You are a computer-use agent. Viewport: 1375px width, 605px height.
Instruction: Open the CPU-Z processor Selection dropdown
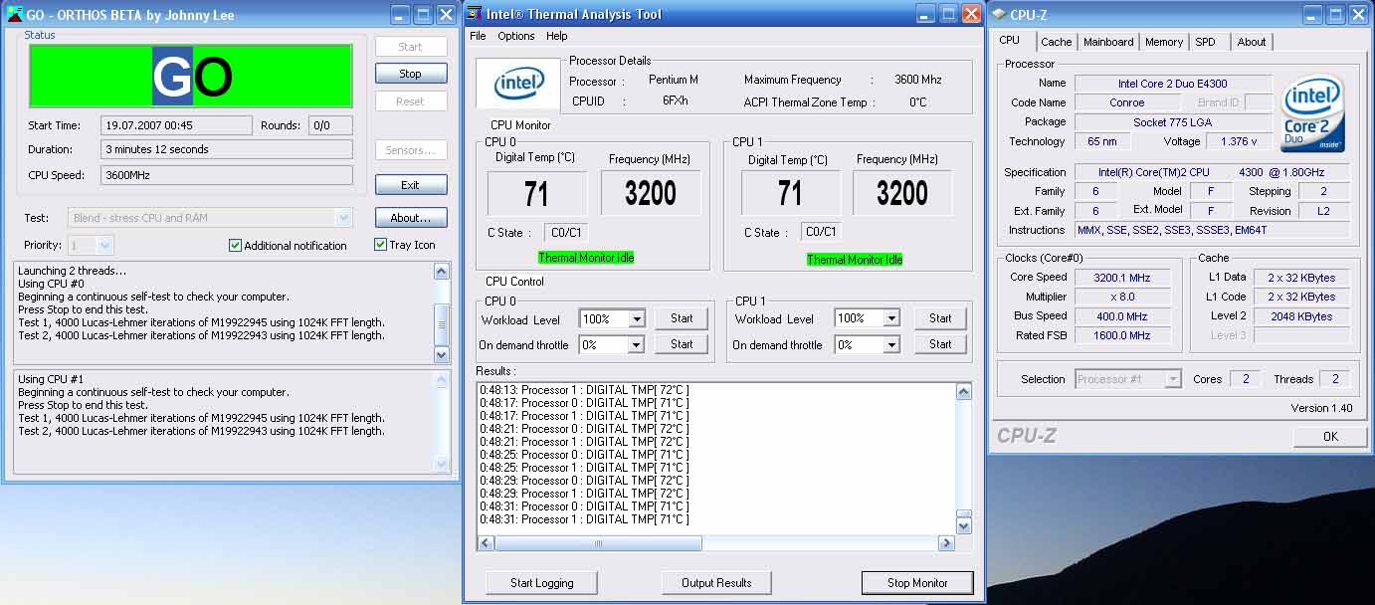(x=1173, y=379)
